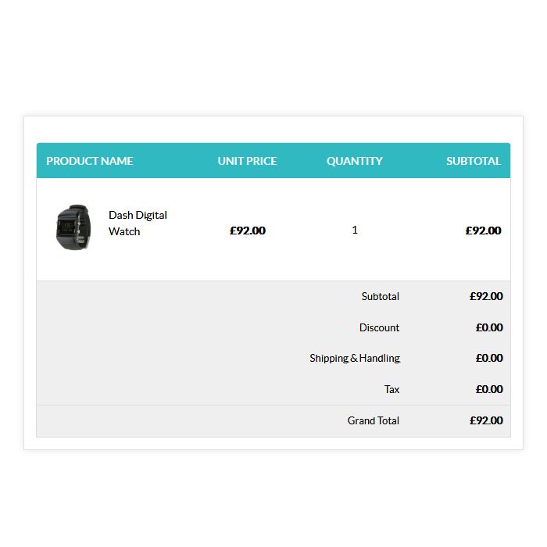Click the quantity value 1
The image size is (547, 547).
point(355,230)
